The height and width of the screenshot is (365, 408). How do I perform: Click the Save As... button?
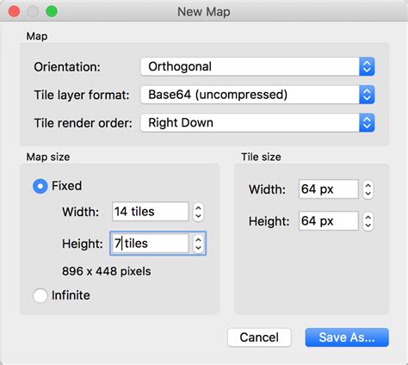[x=347, y=337]
